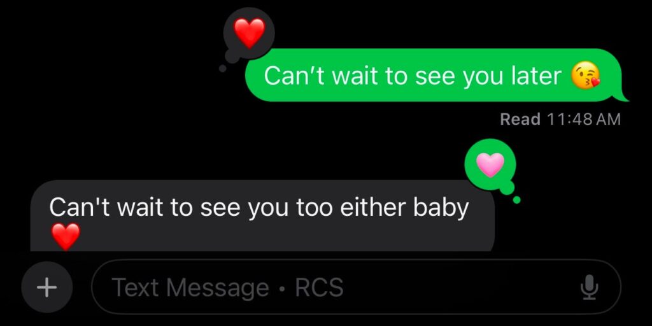
Task: Click the small green dot beside pink heart reaction
Action: [517, 200]
